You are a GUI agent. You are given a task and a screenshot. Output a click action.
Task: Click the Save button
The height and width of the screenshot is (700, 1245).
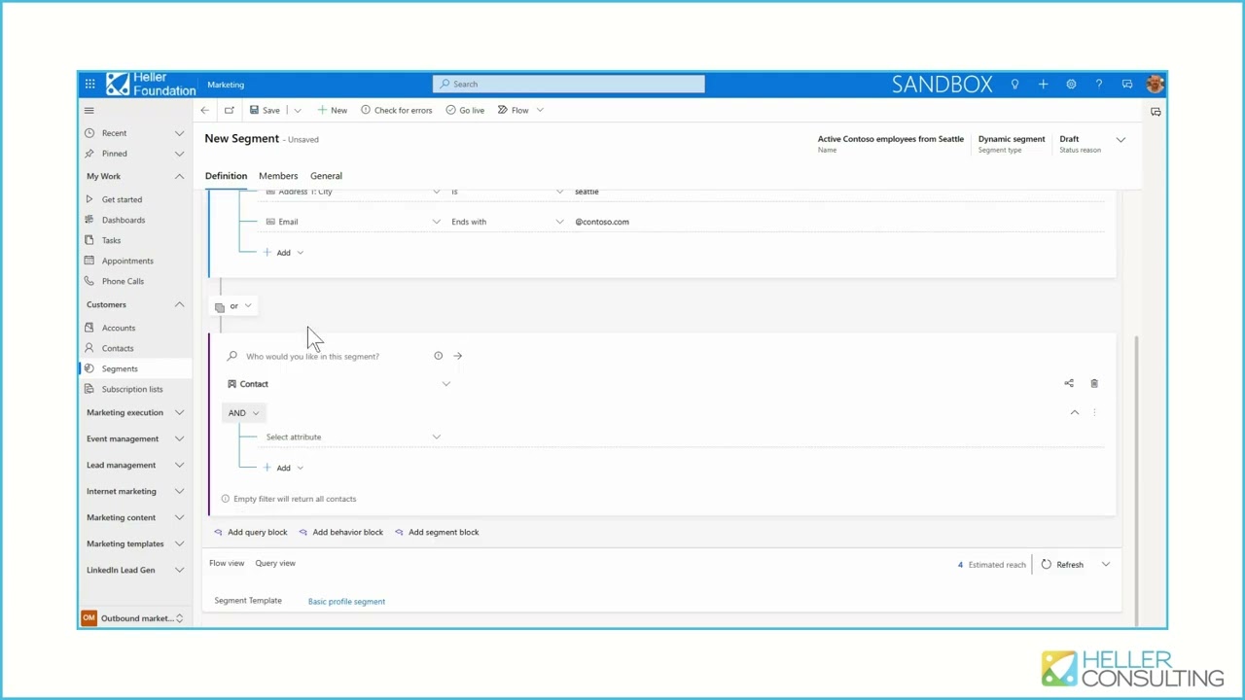265,111
